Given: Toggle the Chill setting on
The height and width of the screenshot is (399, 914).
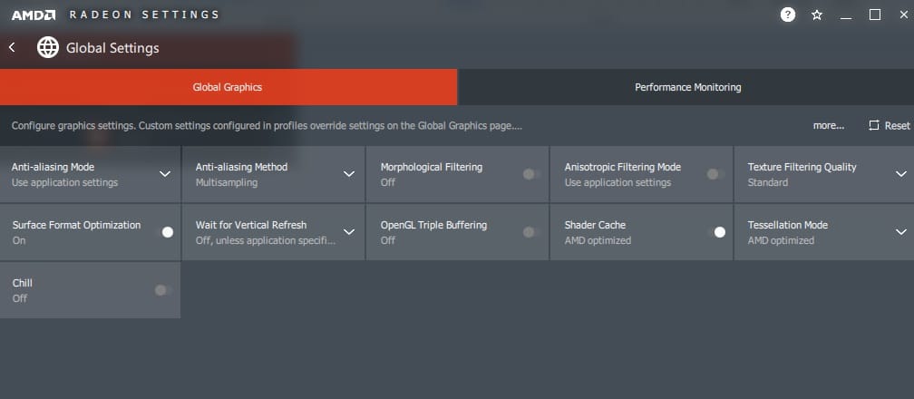Looking at the screenshot, I should click(162, 290).
